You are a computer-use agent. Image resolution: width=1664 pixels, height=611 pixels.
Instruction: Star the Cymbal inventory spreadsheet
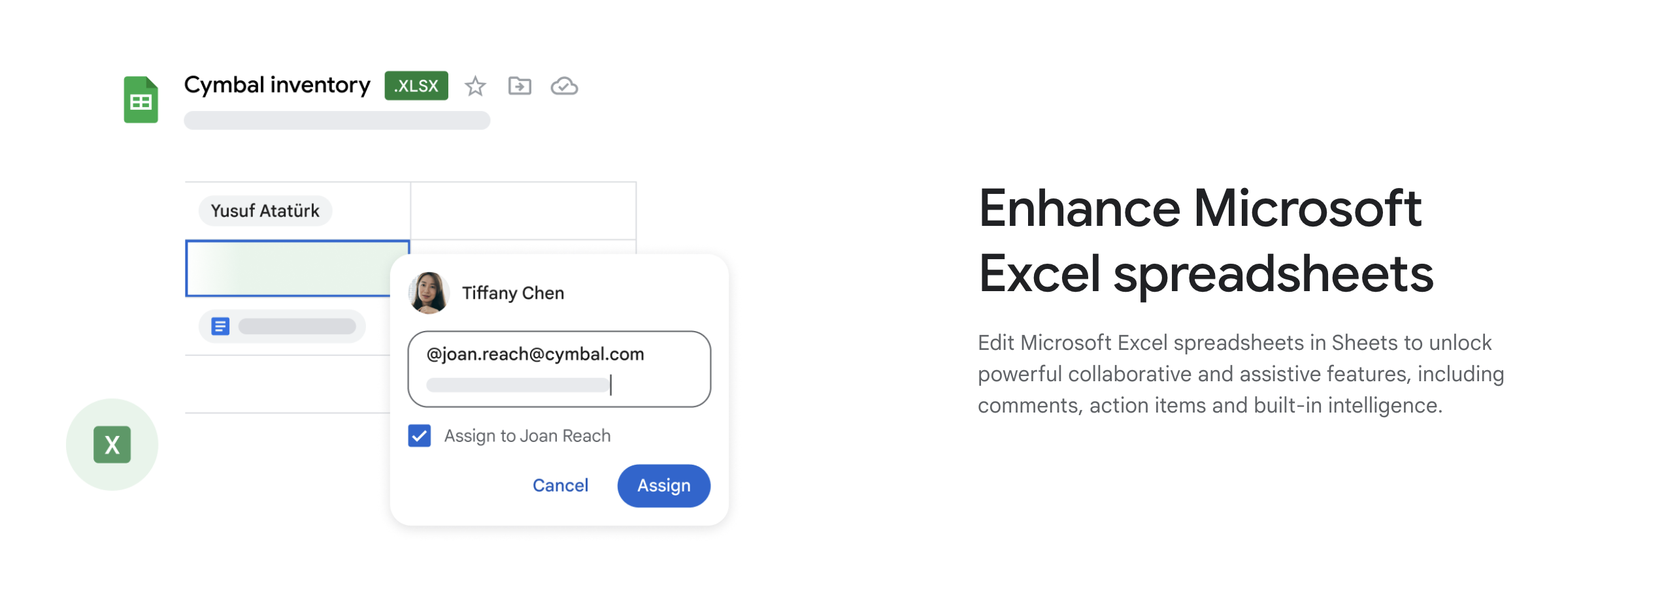475,86
